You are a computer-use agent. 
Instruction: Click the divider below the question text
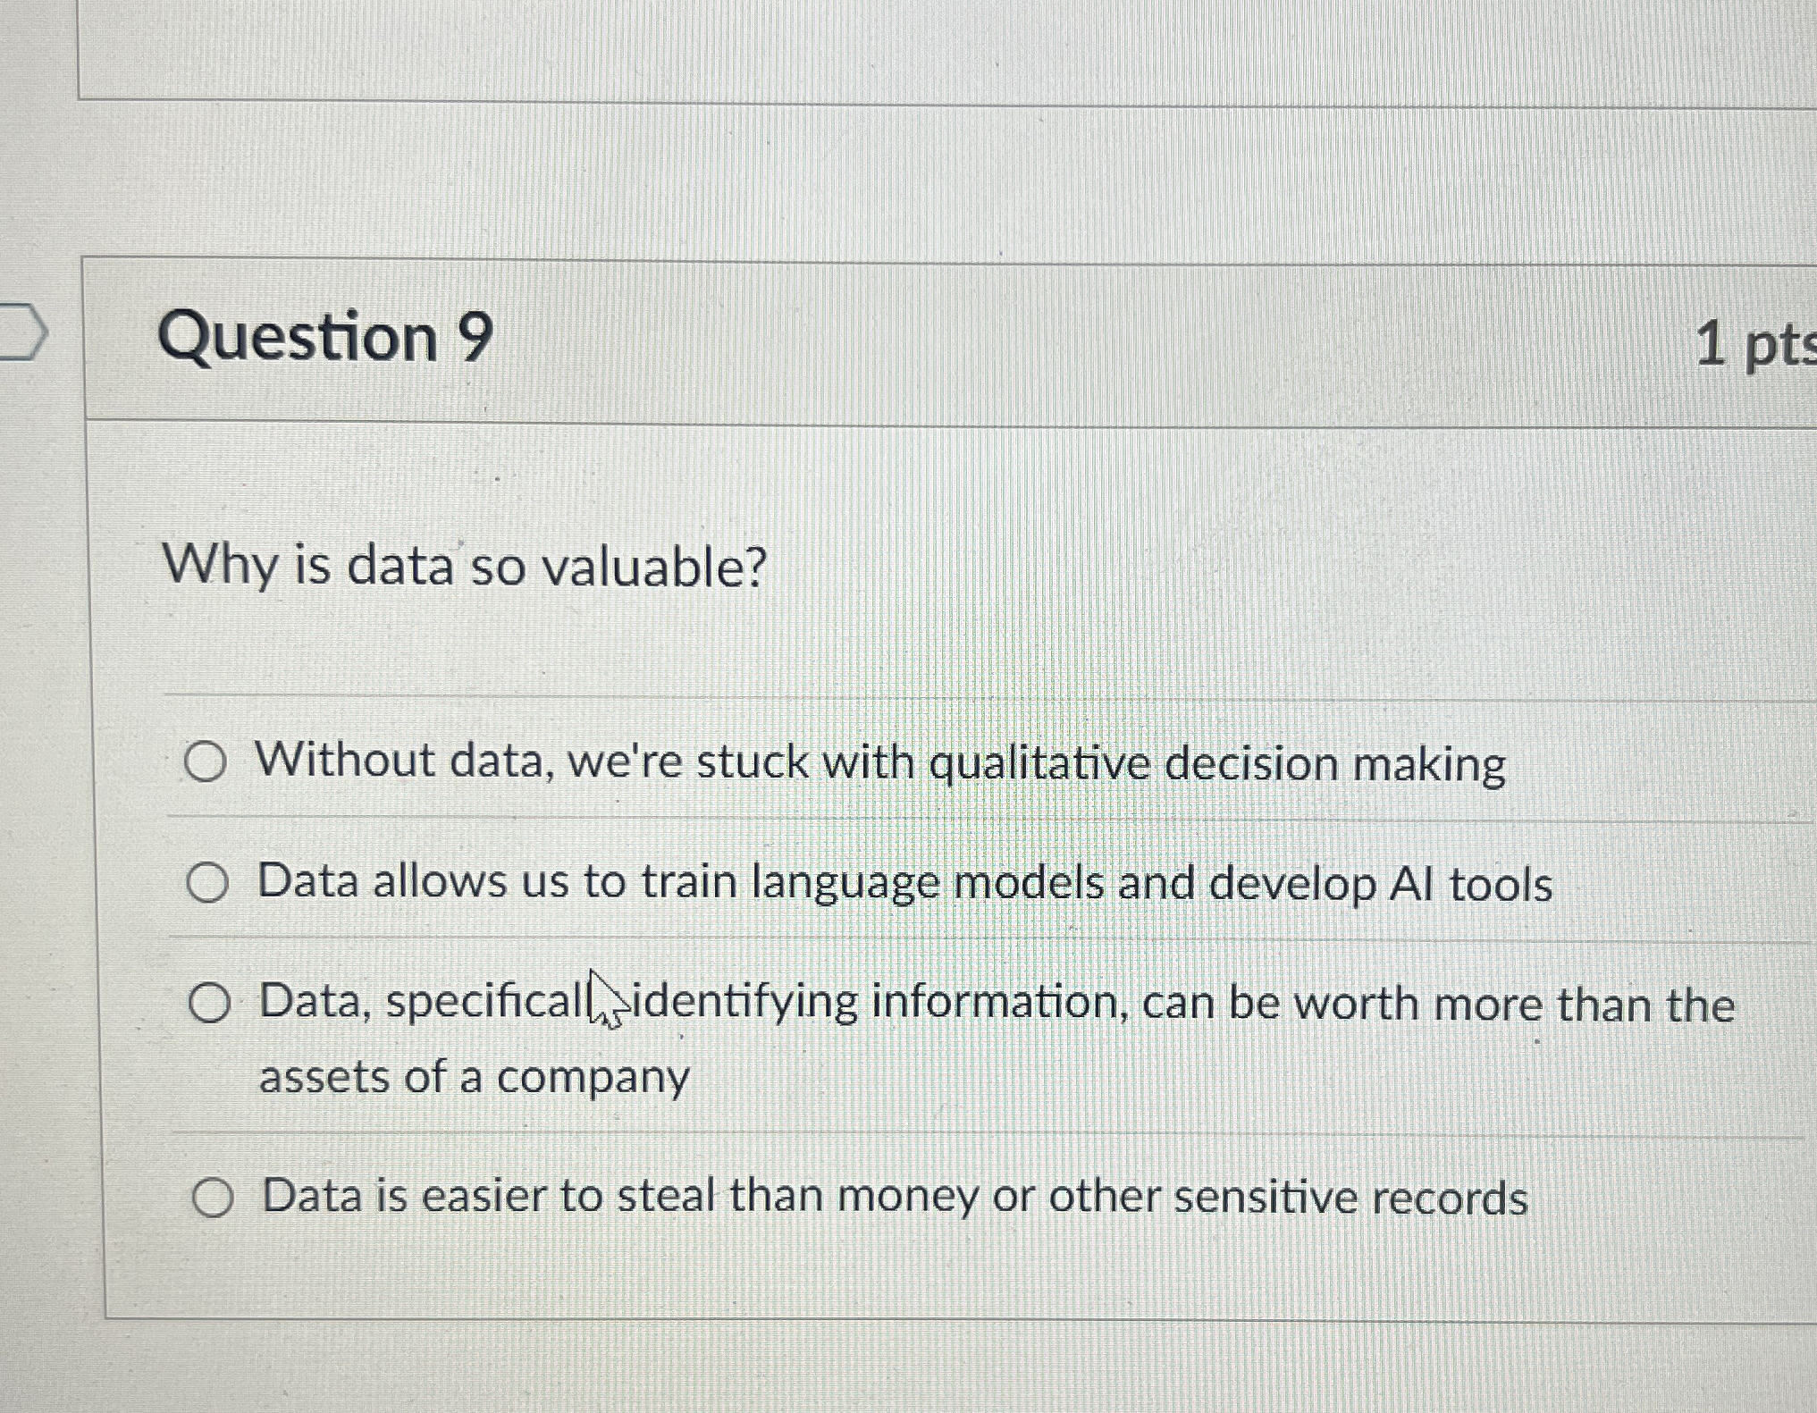pyautogui.click(x=894, y=693)
